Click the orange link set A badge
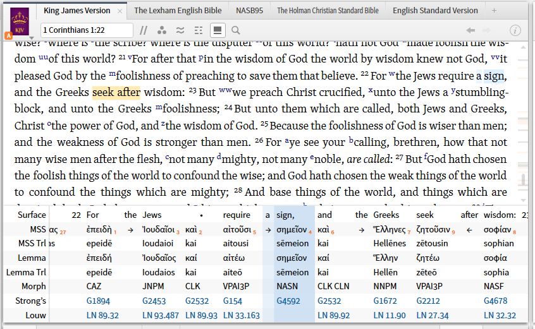535x329 pixels. [x=8, y=35]
